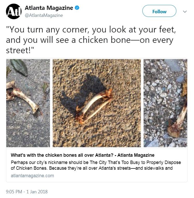Image resolution: width=194 pixels, height=198 pixels.
Task: Visit the atlantamagazine.com domain link
Action: (32, 176)
